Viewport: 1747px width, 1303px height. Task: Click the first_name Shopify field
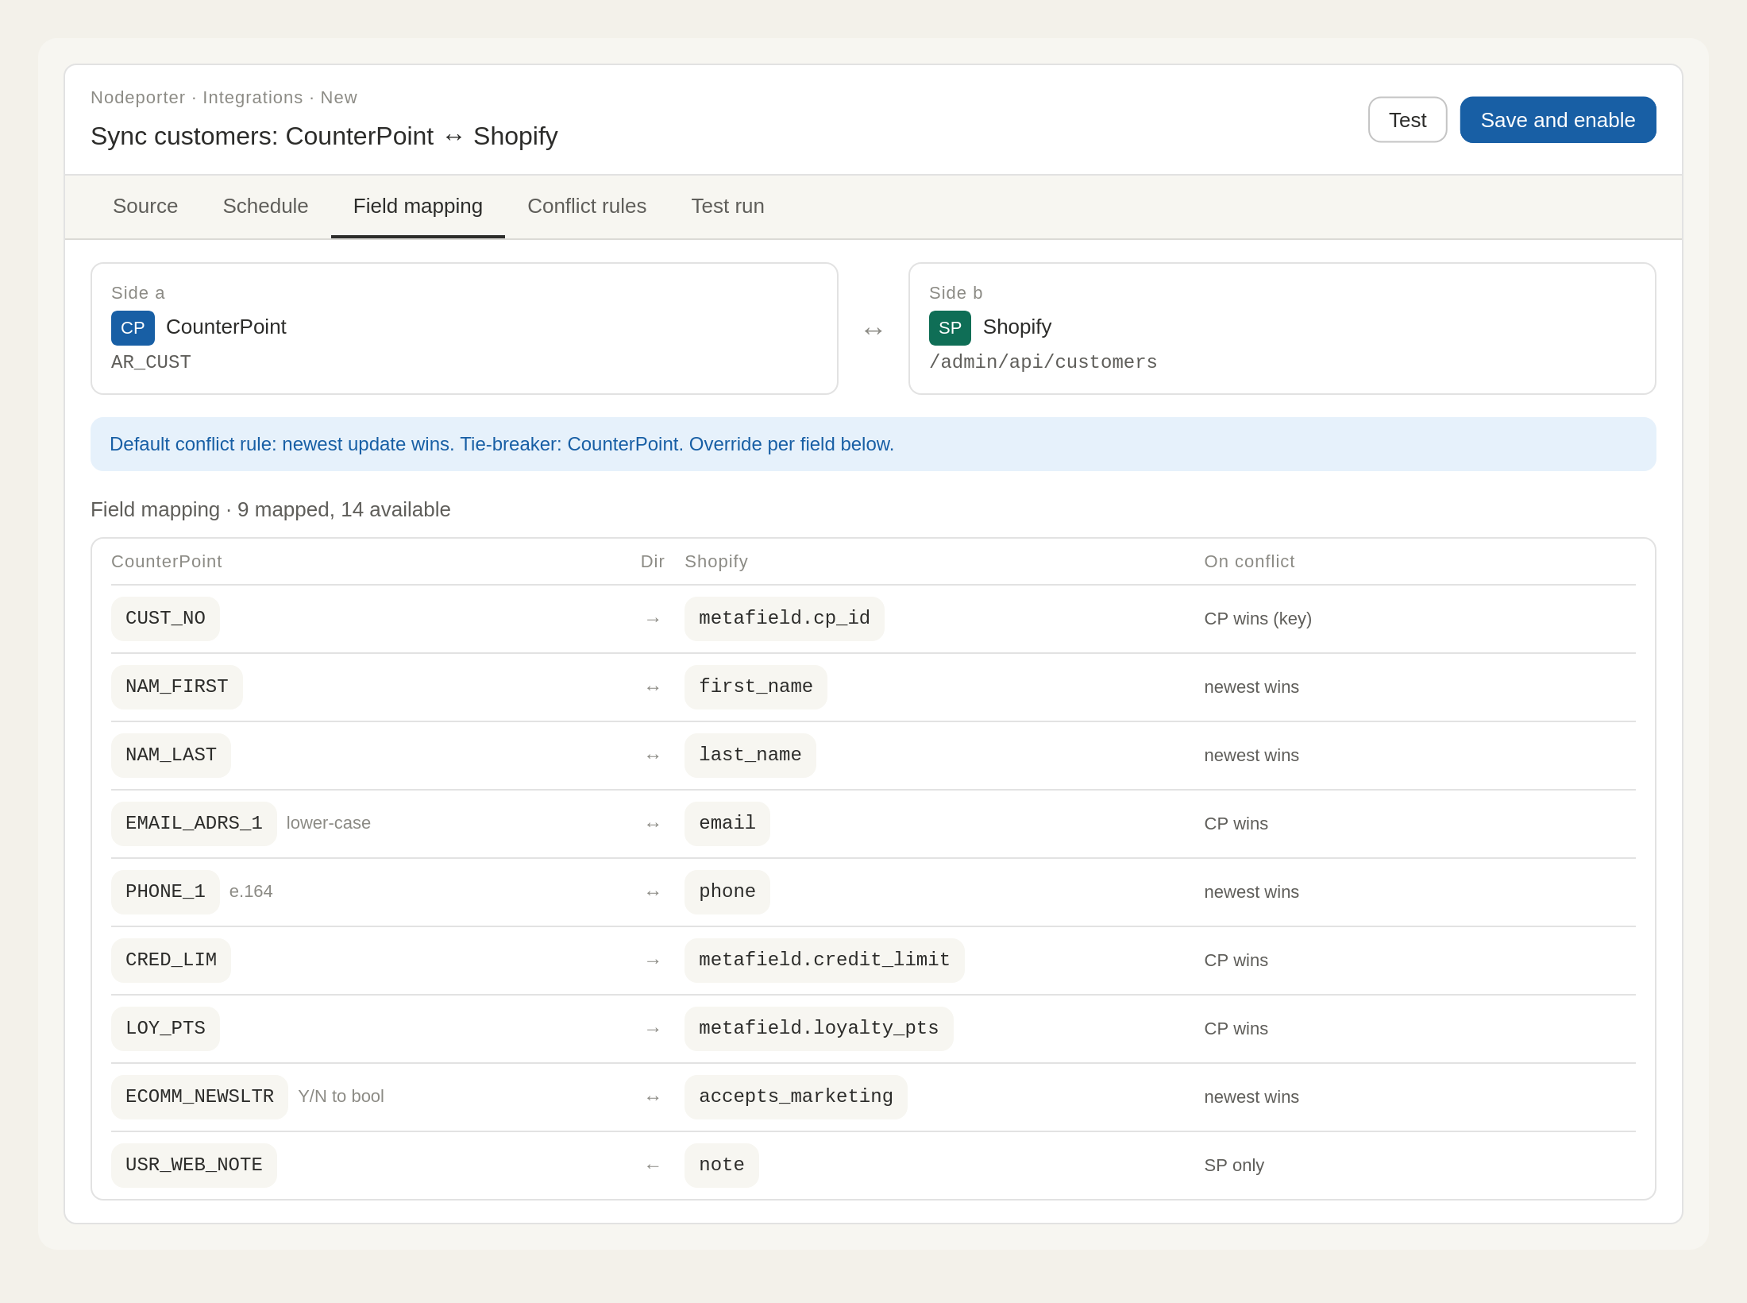click(756, 686)
